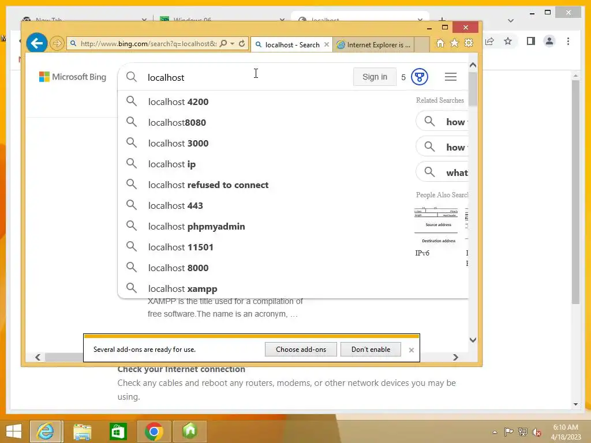Click the Internet Explorer forward arrow
Viewport: 591px width, 443px height.
57,44
